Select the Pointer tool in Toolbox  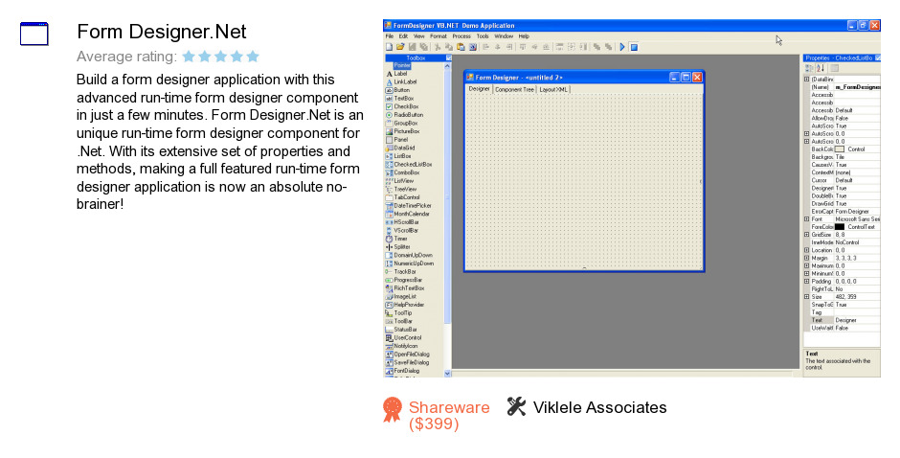click(402, 65)
